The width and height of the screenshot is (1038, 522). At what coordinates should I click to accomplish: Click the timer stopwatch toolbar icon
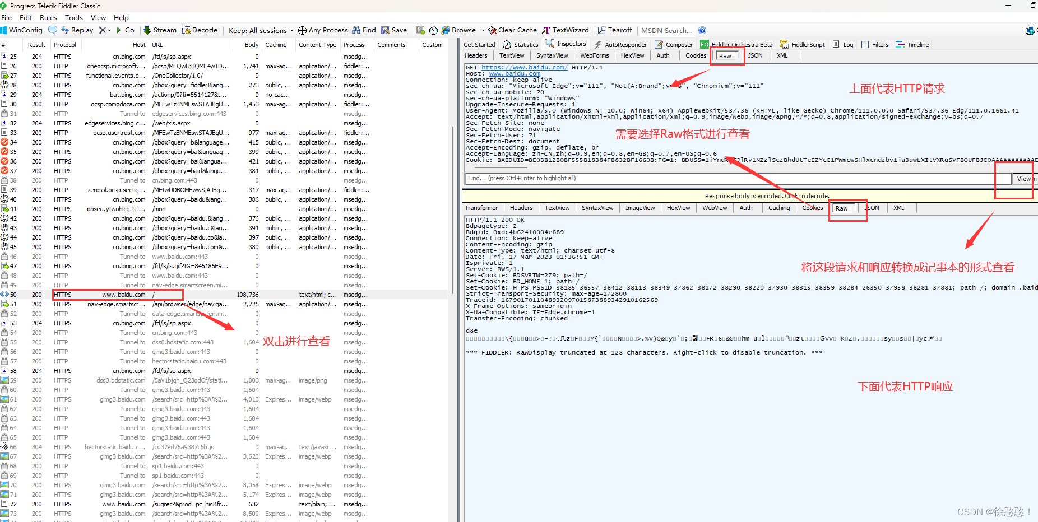pos(433,30)
